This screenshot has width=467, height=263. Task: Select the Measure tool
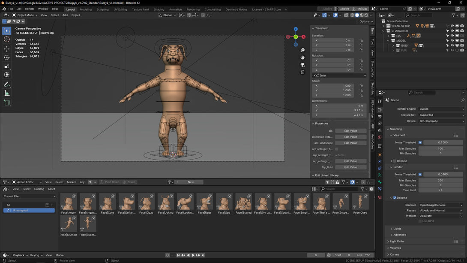(6, 94)
